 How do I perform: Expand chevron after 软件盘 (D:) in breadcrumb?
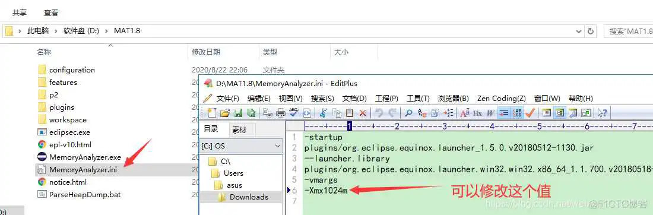tap(106, 31)
